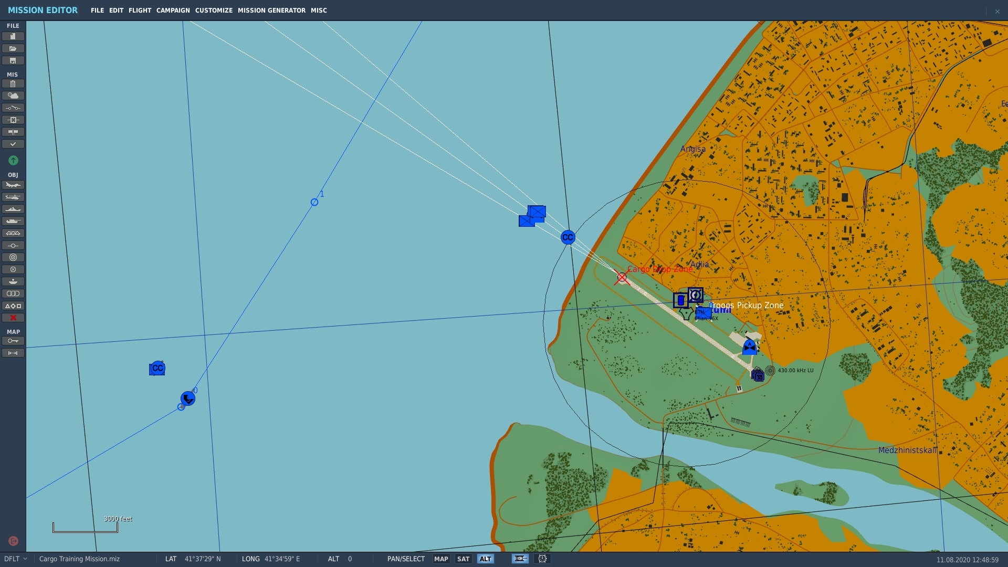This screenshot has width=1008, height=567.
Task: Toggle the ALT map mode
Action: tap(485, 559)
